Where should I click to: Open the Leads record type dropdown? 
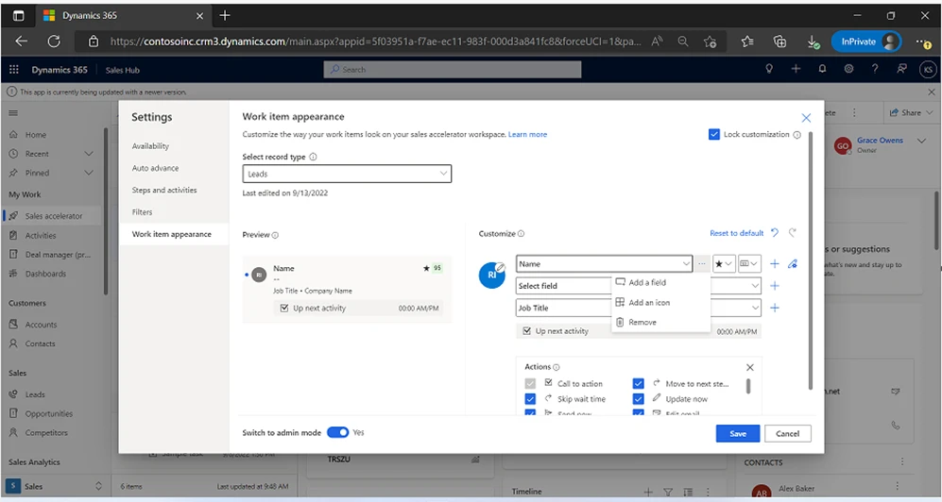(347, 174)
